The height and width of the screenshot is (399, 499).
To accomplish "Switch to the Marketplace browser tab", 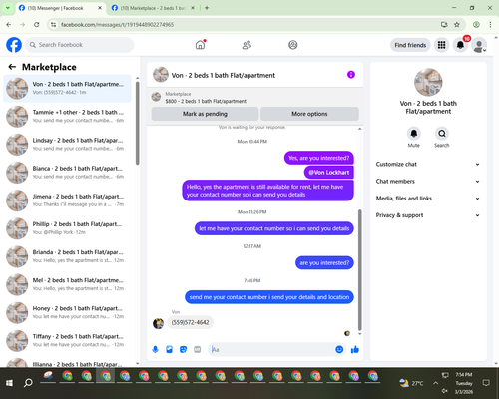I will pyautogui.click(x=152, y=8).
